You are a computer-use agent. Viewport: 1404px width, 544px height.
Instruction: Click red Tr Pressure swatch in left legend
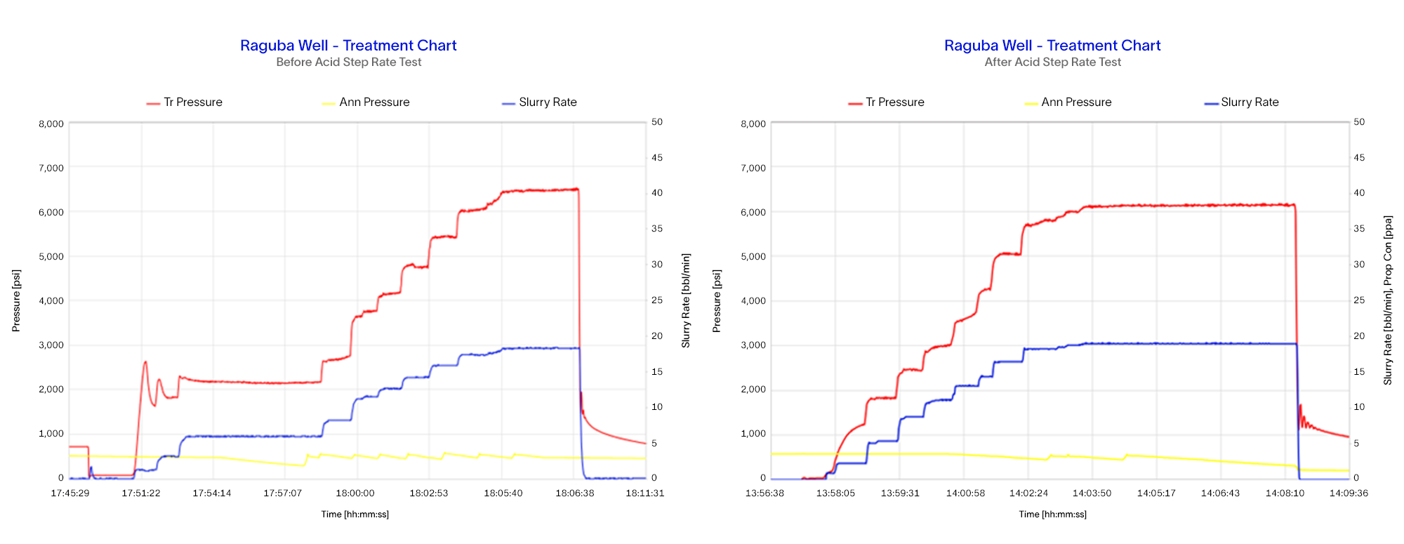[x=153, y=103]
